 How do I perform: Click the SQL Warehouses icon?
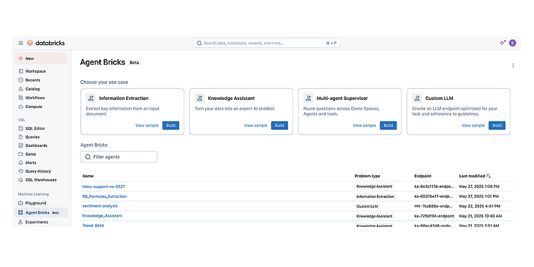point(21,180)
